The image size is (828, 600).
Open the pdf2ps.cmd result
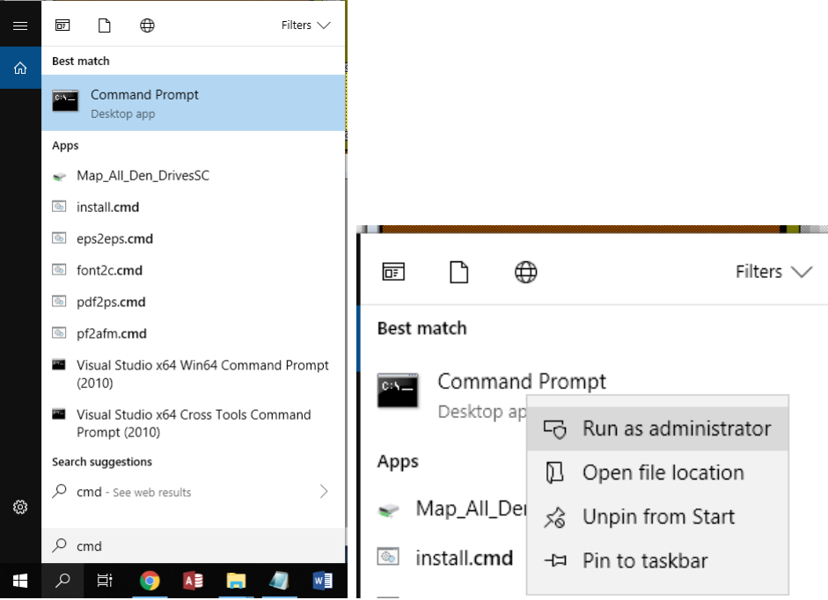(111, 302)
